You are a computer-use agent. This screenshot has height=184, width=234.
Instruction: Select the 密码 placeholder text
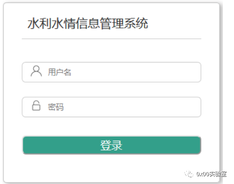[x=56, y=107]
